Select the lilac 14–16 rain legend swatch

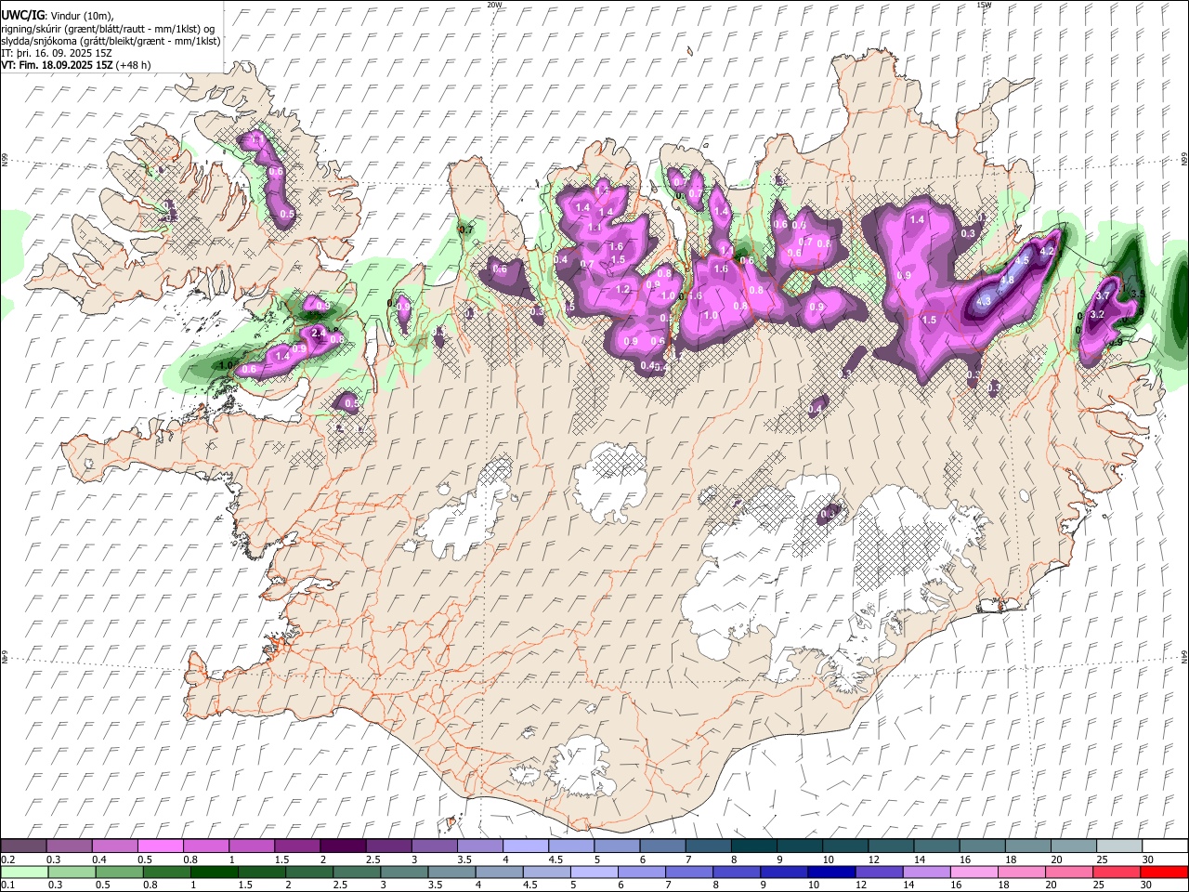click(928, 872)
